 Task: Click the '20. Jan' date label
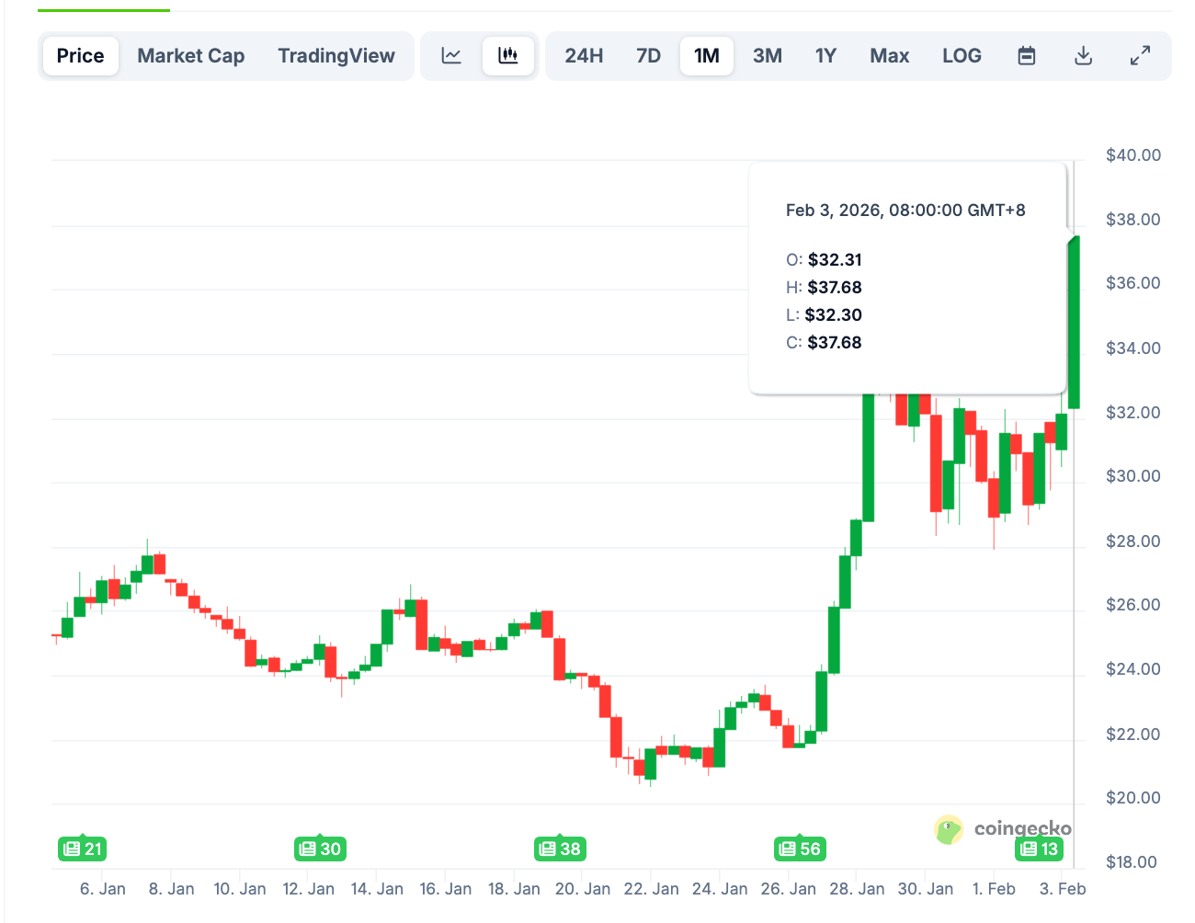pos(583,889)
